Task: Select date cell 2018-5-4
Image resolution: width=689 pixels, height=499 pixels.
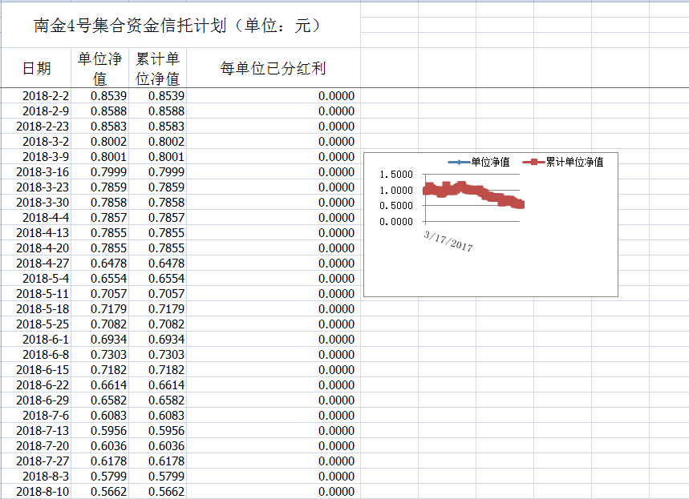Action: 36,278
